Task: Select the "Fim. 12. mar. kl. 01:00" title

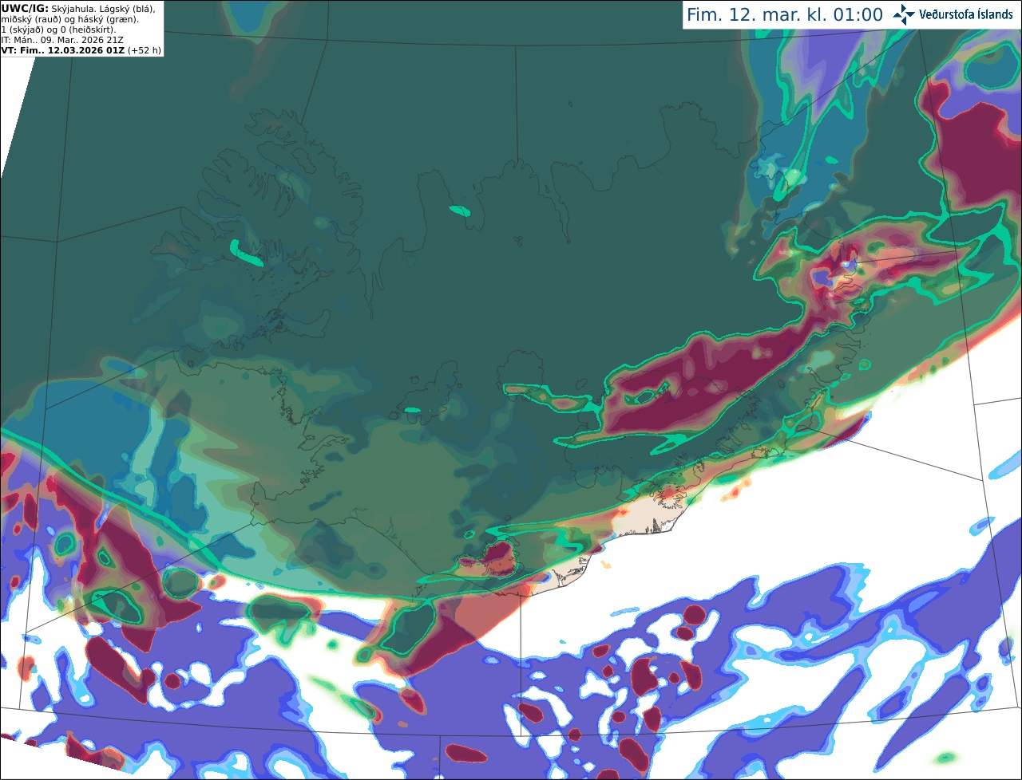Action: 785,14
